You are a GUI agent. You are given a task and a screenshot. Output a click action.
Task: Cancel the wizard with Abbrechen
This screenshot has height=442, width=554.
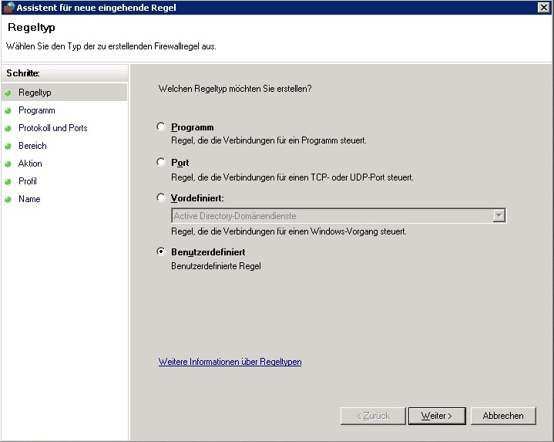pyautogui.click(x=502, y=416)
